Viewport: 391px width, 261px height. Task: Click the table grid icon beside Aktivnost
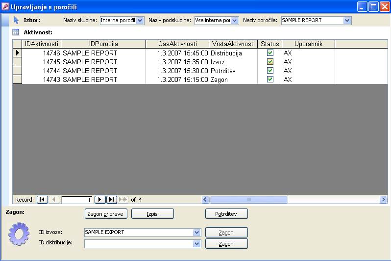click(x=16, y=32)
